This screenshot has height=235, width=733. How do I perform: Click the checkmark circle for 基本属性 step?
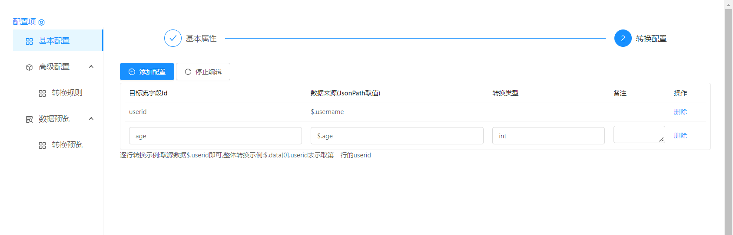pyautogui.click(x=172, y=38)
